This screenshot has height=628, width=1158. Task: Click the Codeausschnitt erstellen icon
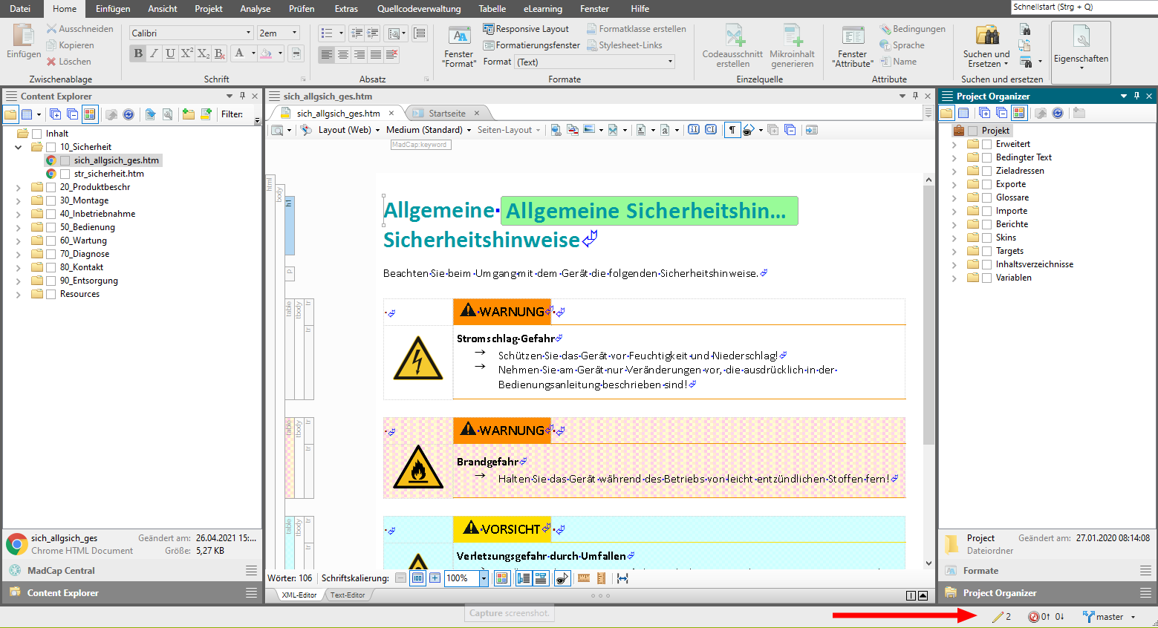tap(732, 46)
